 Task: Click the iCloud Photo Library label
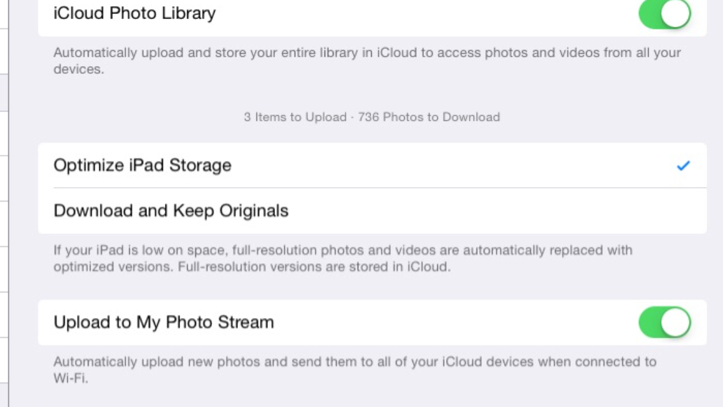[134, 13]
